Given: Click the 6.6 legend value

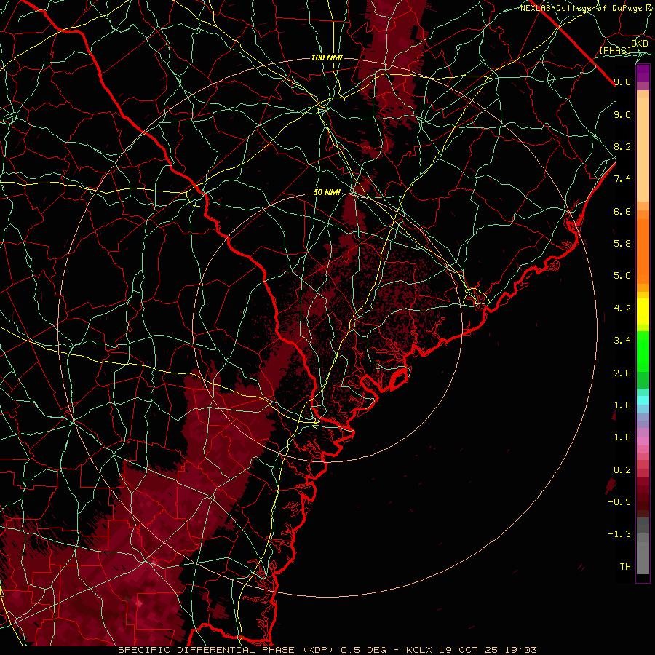Looking at the screenshot, I should click(x=622, y=211).
